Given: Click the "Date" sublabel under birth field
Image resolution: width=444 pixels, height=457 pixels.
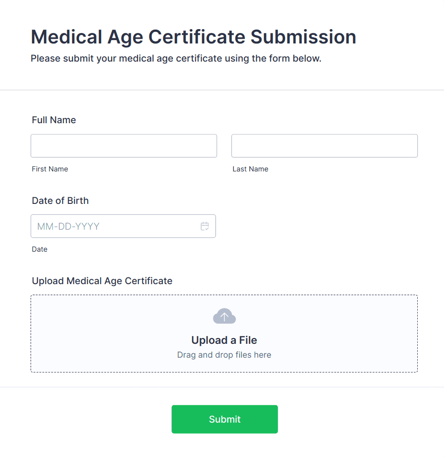Looking at the screenshot, I should tap(40, 249).
